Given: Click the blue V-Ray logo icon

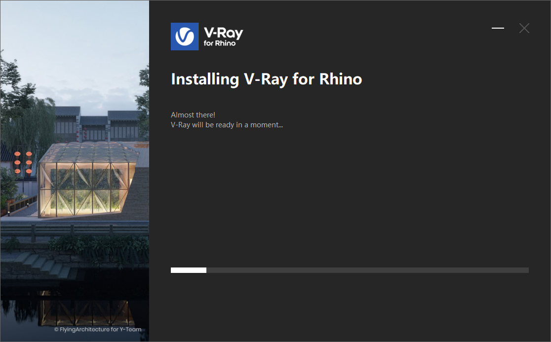Looking at the screenshot, I should [185, 37].
